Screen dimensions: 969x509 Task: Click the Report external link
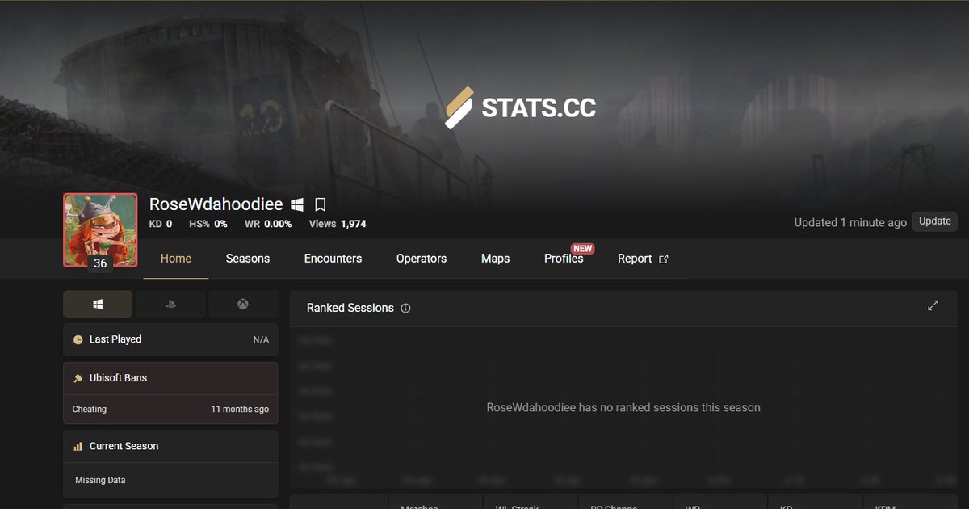(643, 259)
